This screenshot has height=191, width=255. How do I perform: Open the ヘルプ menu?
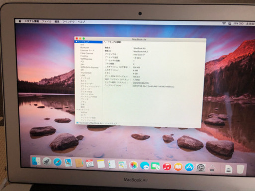click(81, 22)
